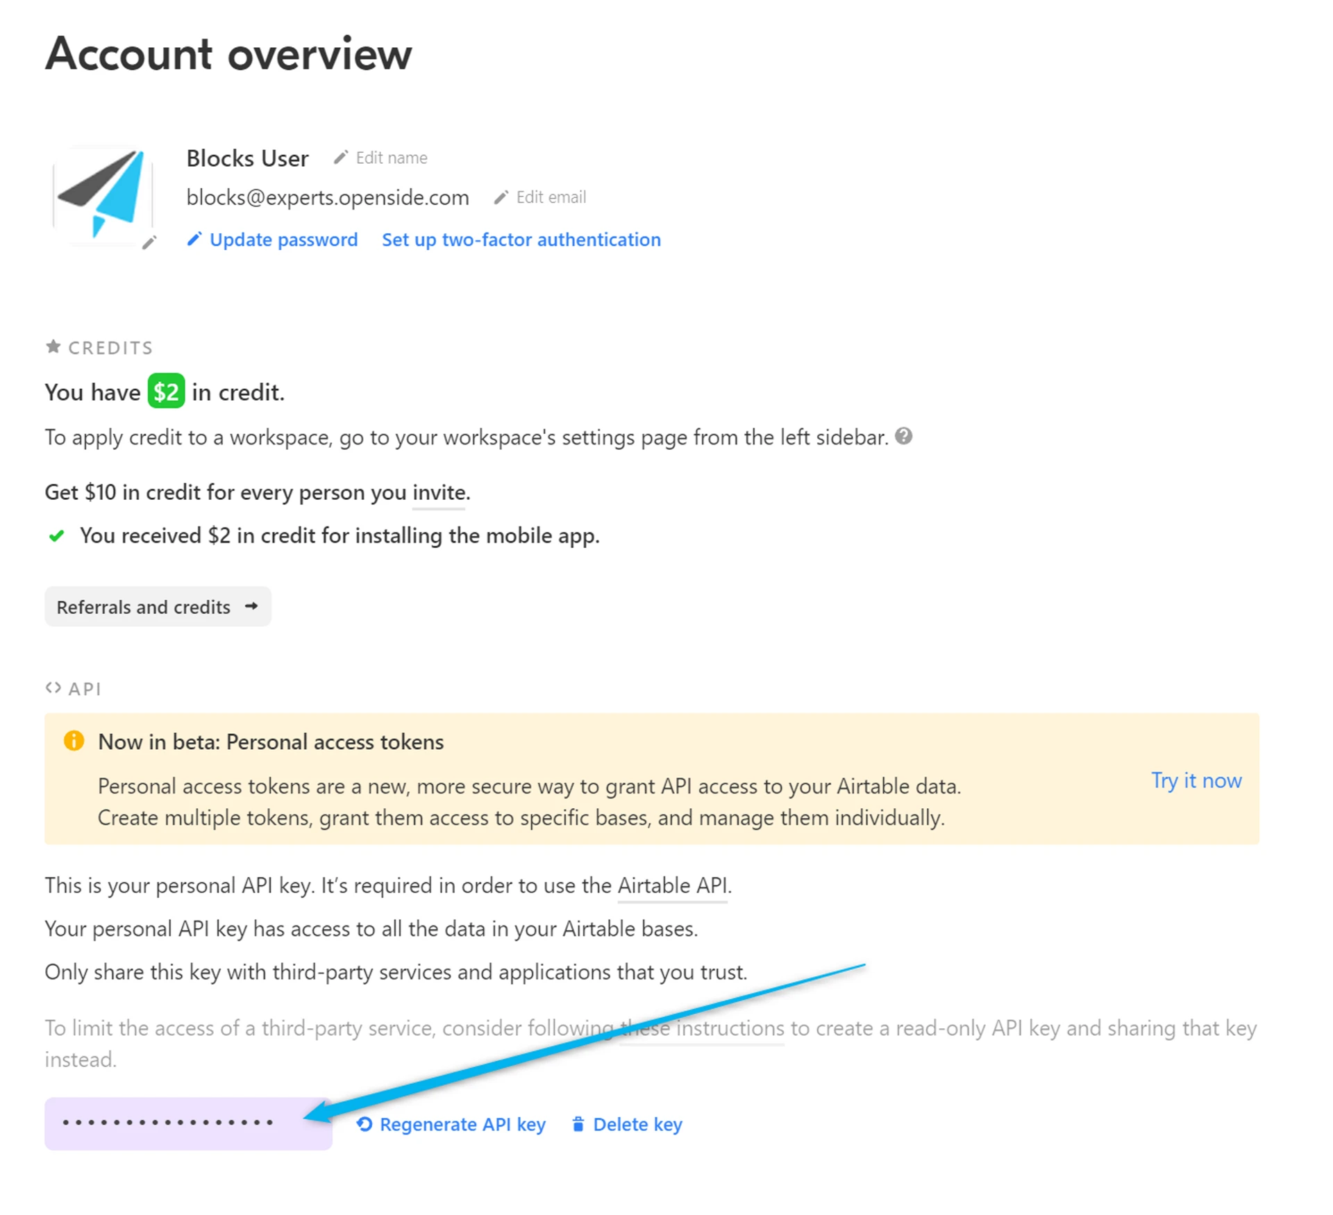Click the pencil icon beside Edit email

tap(501, 198)
